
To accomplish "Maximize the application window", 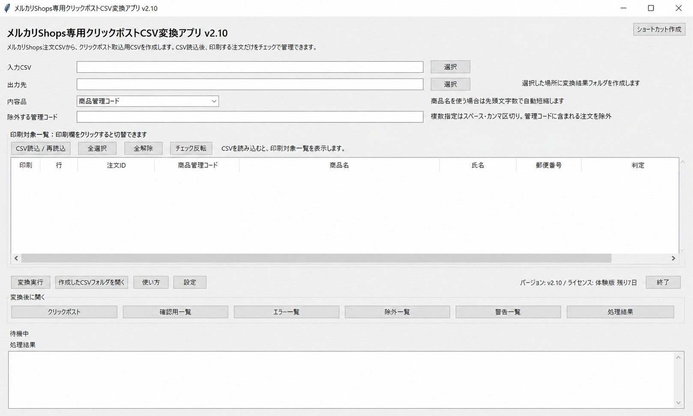I will (x=651, y=8).
